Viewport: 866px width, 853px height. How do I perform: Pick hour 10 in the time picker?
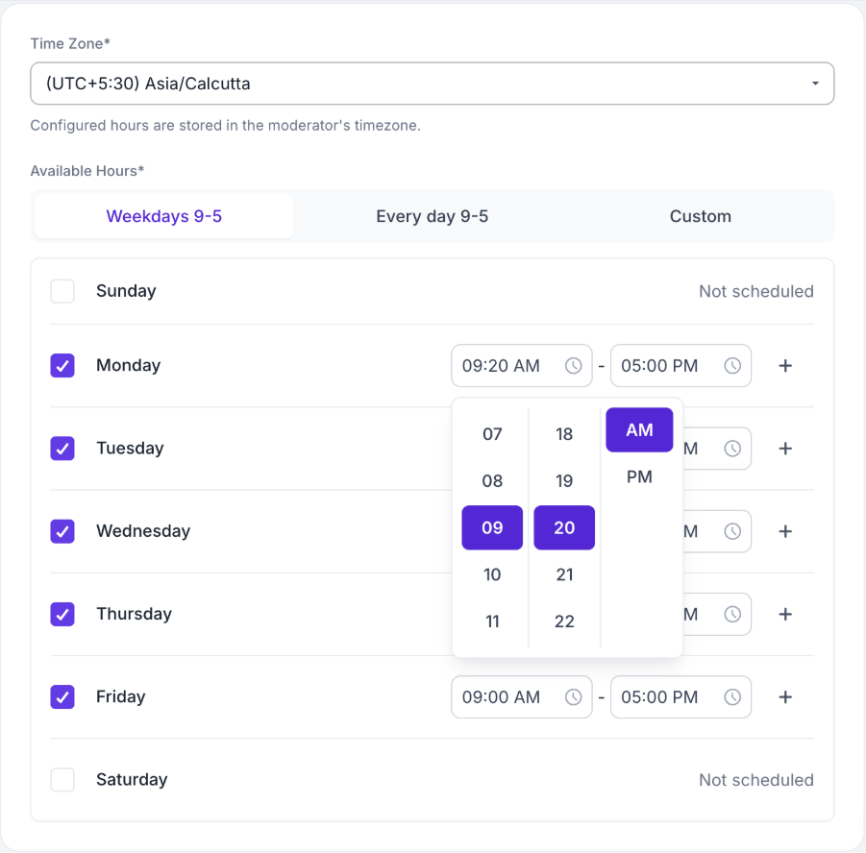(x=492, y=574)
